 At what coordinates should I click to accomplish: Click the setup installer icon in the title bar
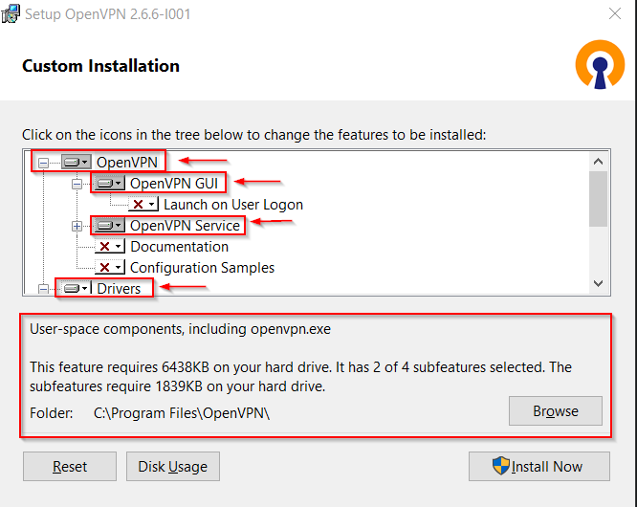click(11, 13)
